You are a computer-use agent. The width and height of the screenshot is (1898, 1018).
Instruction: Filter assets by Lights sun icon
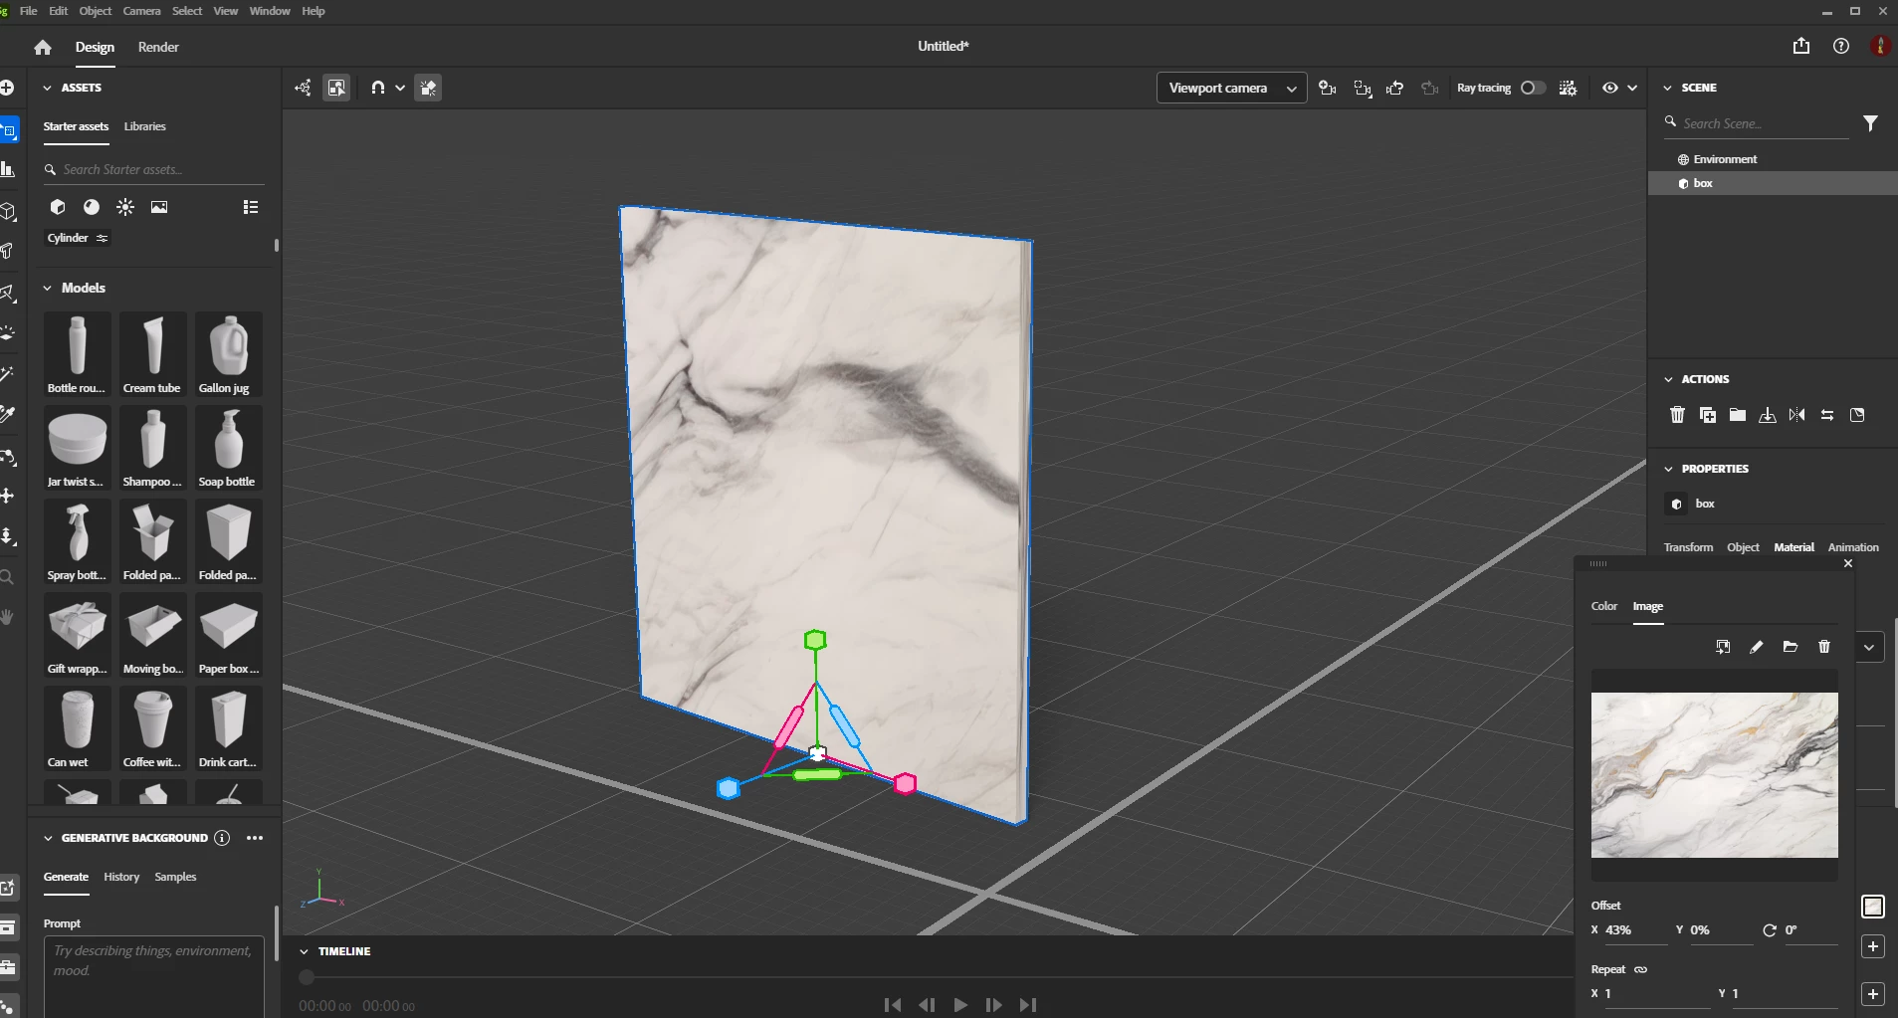coord(125,207)
